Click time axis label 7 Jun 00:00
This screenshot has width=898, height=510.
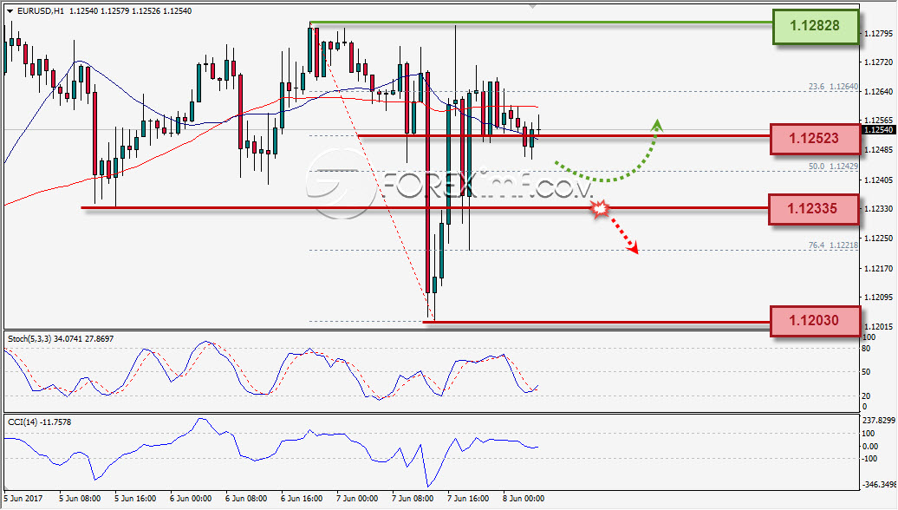pyautogui.click(x=357, y=499)
